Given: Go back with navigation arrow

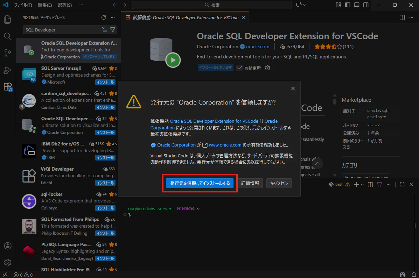Looking at the screenshot, I should point(115,5).
